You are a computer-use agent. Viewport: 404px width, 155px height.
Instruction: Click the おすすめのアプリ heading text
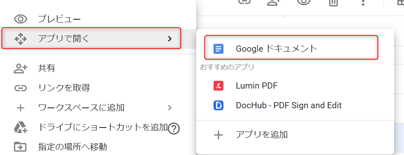tap(227, 67)
